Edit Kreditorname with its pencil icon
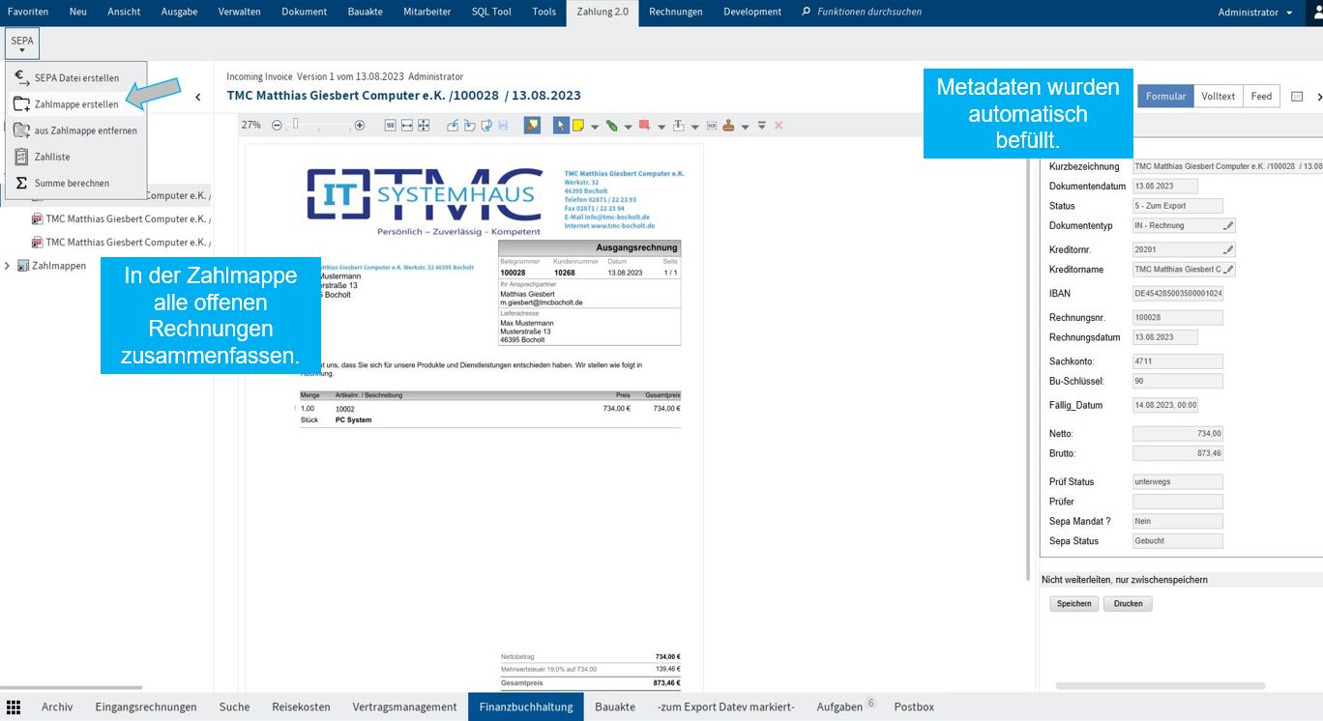 1228,270
